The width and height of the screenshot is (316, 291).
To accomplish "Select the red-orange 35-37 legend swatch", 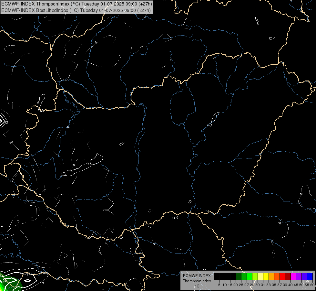I will pos(277,276).
